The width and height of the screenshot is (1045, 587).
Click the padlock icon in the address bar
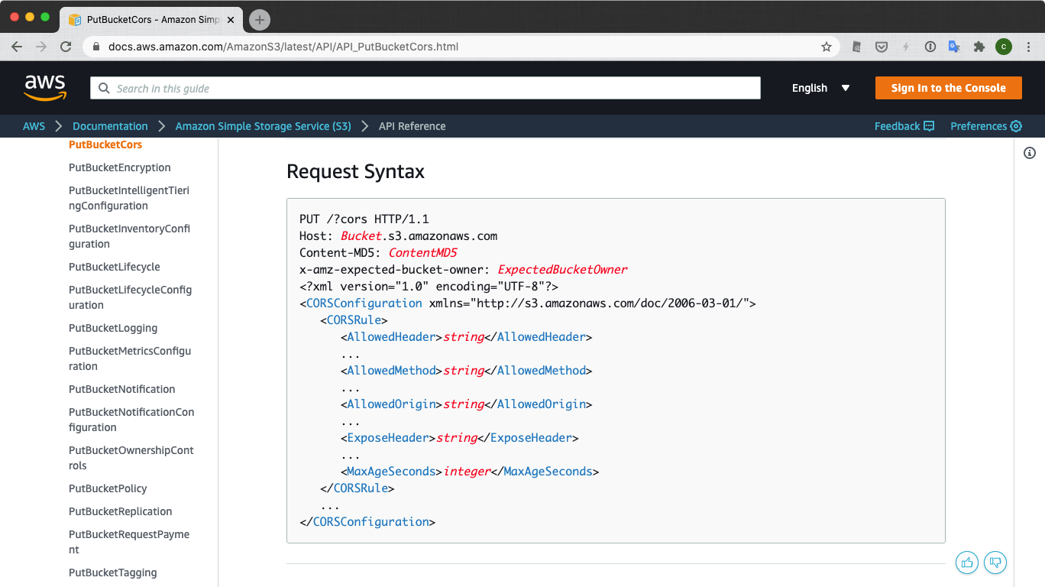(x=95, y=47)
